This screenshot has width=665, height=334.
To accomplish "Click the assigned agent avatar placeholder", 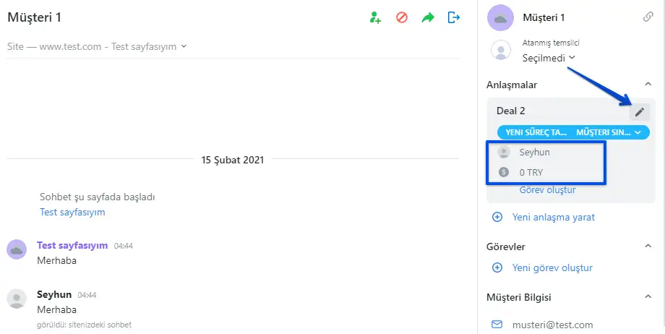I will pos(501,50).
